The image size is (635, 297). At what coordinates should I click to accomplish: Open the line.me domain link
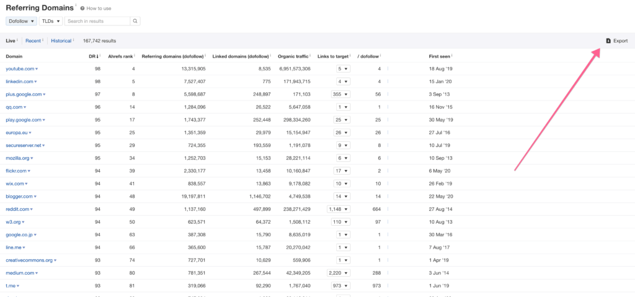14,247
